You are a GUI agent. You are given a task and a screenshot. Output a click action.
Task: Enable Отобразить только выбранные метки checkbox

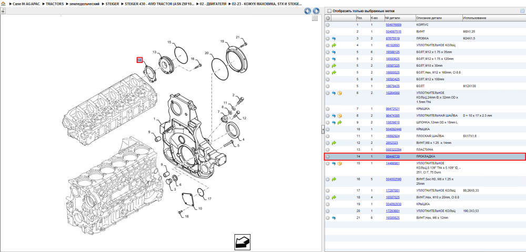click(329, 10)
